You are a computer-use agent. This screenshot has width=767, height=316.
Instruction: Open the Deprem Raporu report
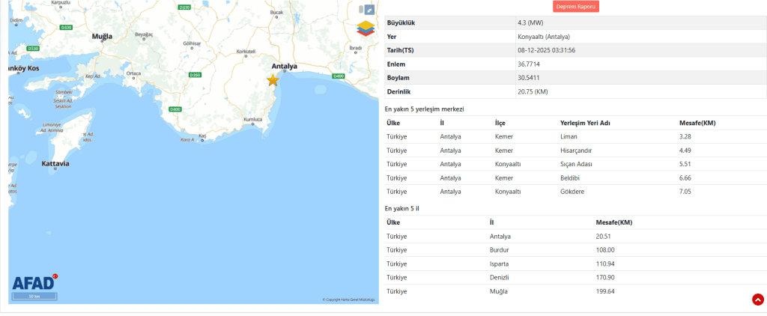tap(576, 7)
